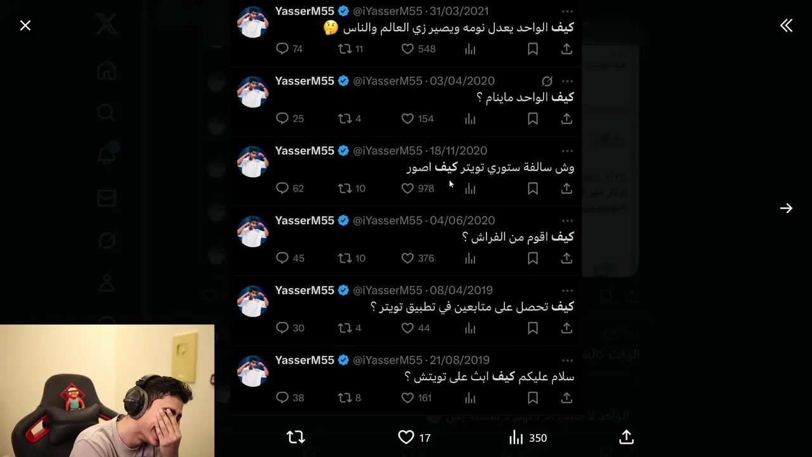This screenshot has height=457, width=812.
Task: View analytics of the 21/08/2019 tweet
Action: pyautogui.click(x=470, y=398)
